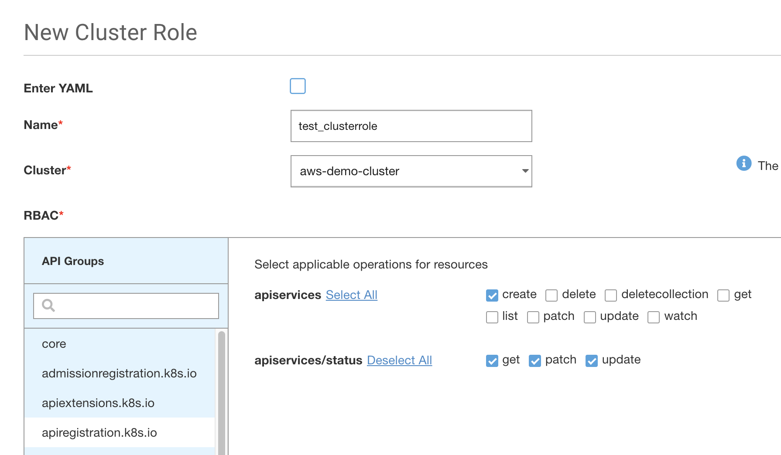Viewport: 781px width, 455px height.
Task: Select apiregistration.k8s.io API group
Action: [99, 433]
